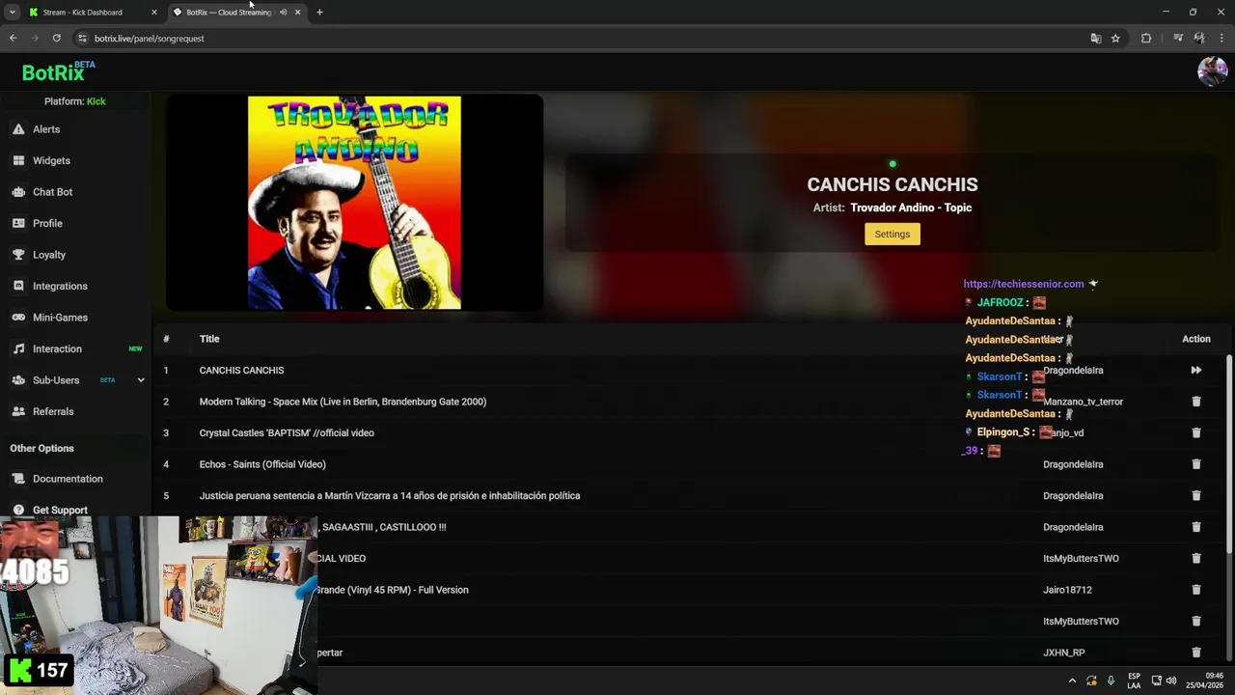
Task: Open the Interaction section marked NEW
Action: coord(57,348)
